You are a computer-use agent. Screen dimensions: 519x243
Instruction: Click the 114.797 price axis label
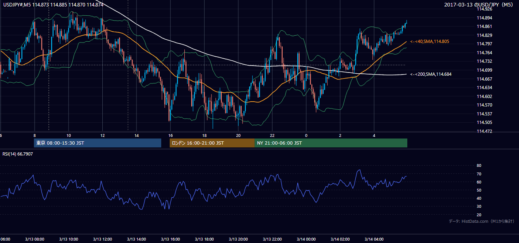point(484,44)
